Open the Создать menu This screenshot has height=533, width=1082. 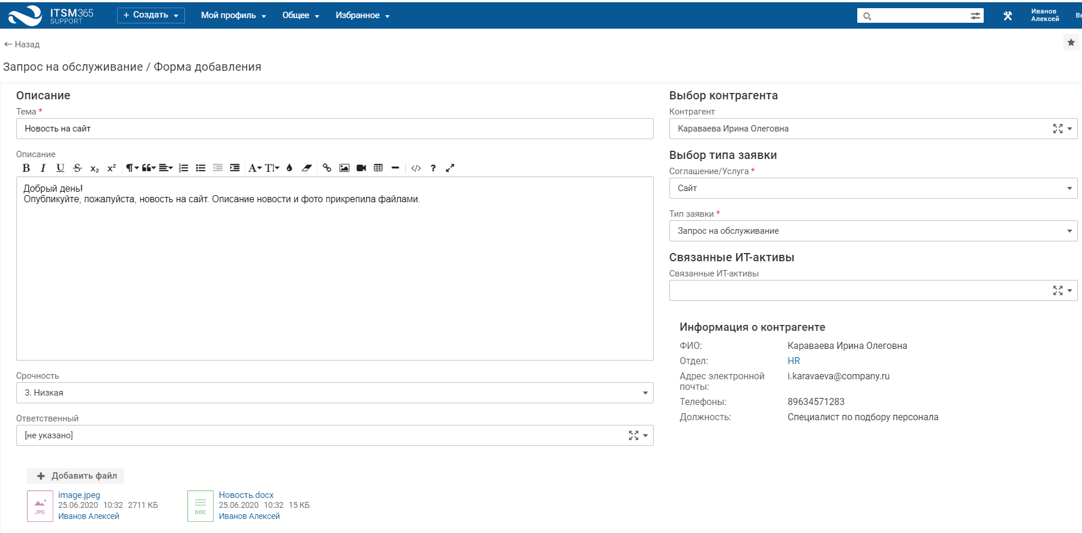[x=151, y=15]
